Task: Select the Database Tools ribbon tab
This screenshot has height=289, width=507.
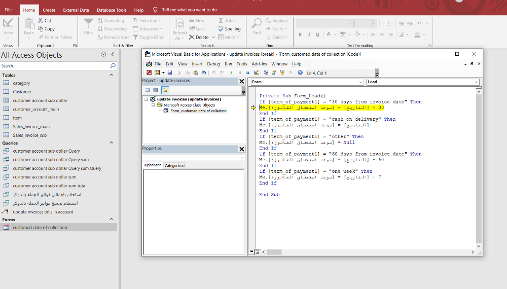Action: (112, 10)
